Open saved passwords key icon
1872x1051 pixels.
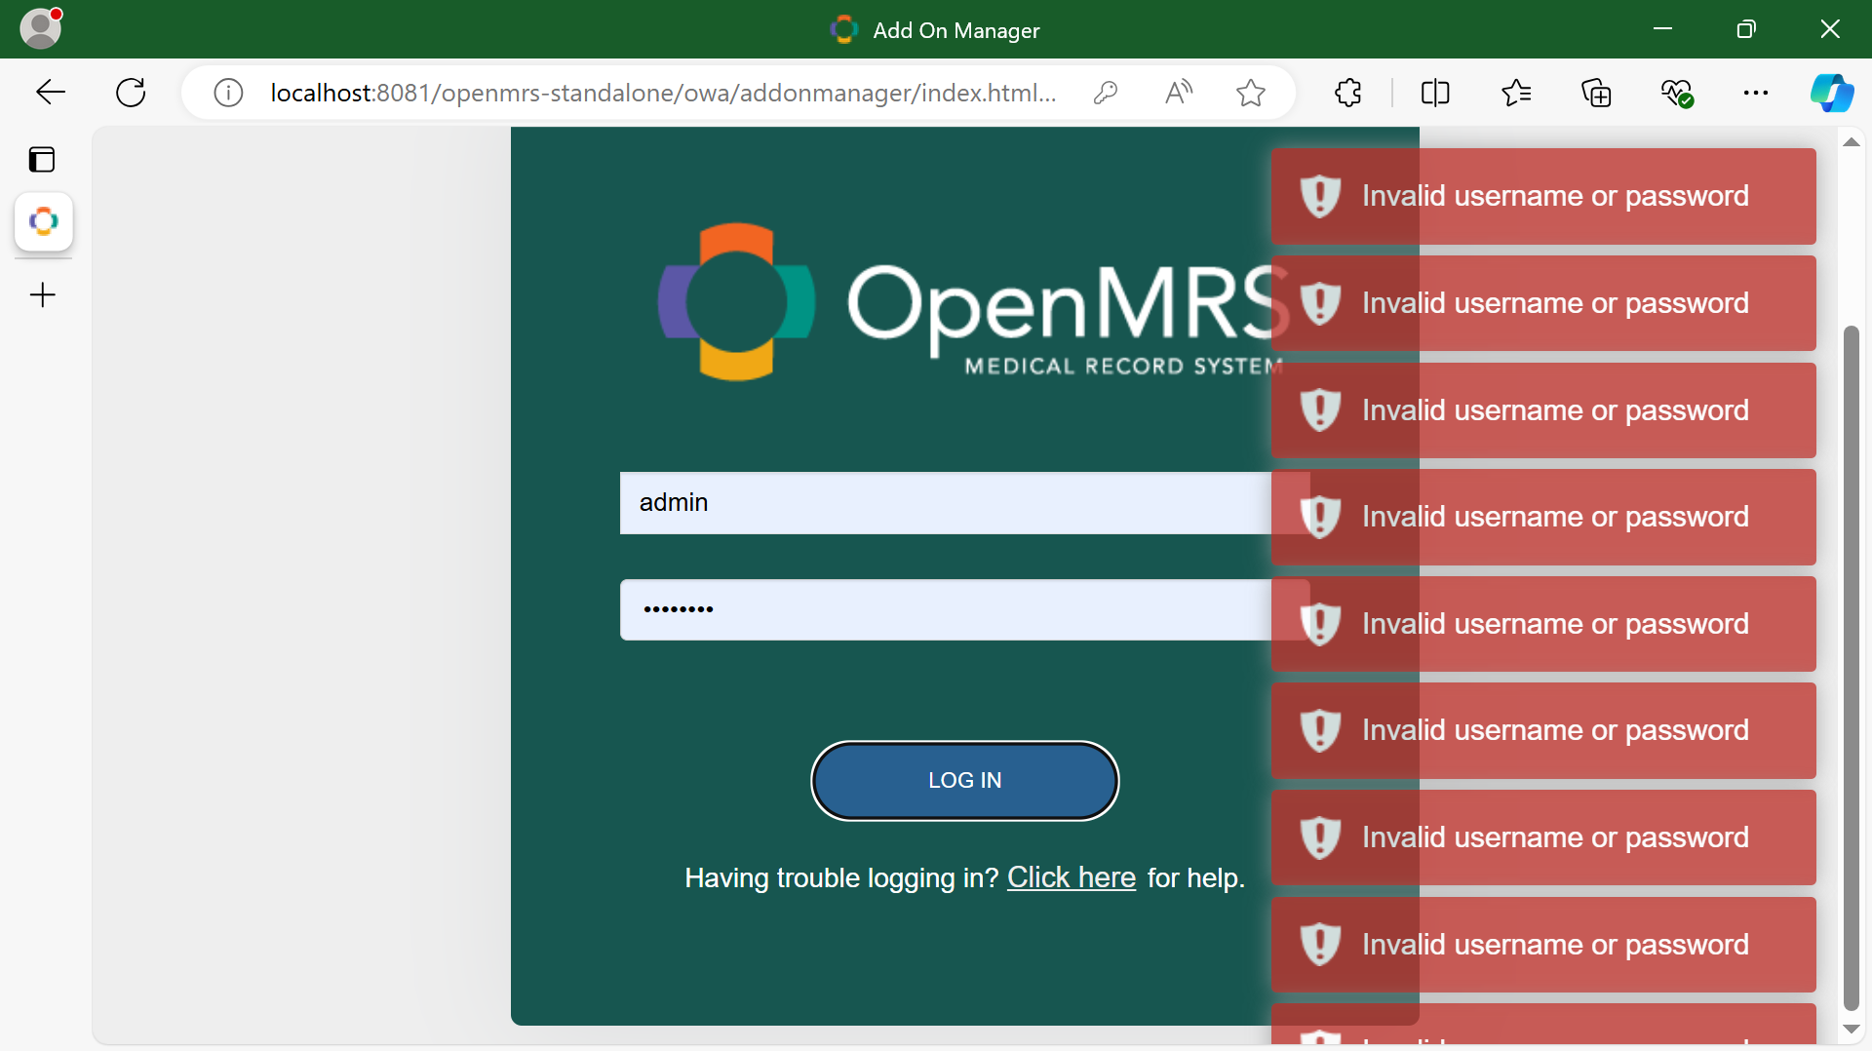click(x=1105, y=93)
